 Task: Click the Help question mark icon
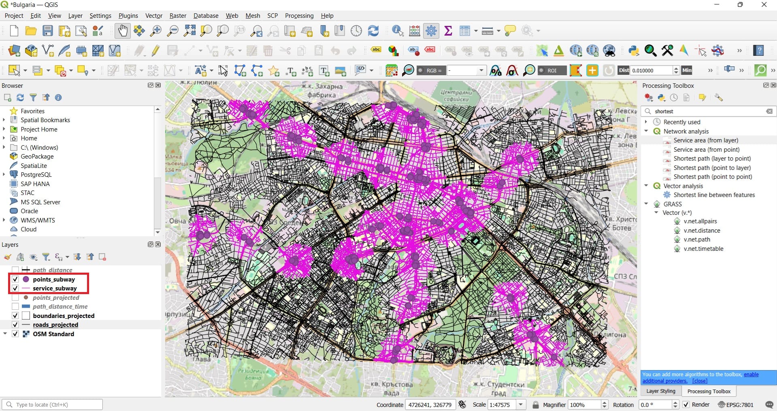pos(758,51)
